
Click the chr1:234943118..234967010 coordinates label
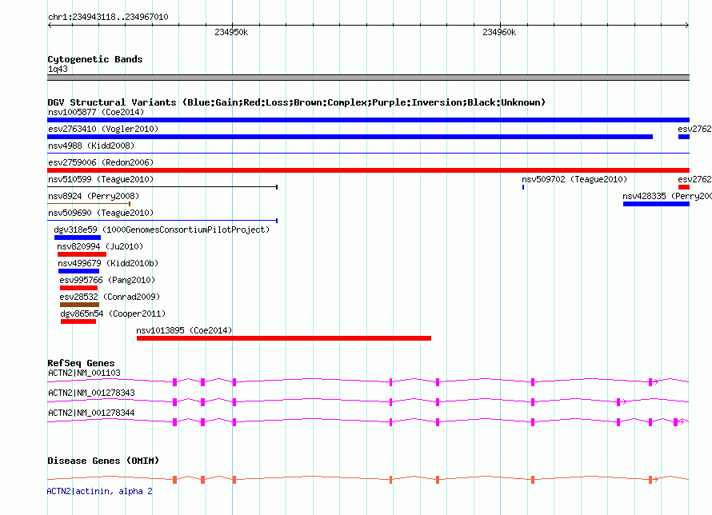tap(108, 17)
